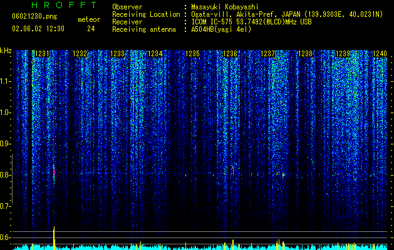
Task: Click the 0.9 kHz axis label
Action: tap(6, 144)
